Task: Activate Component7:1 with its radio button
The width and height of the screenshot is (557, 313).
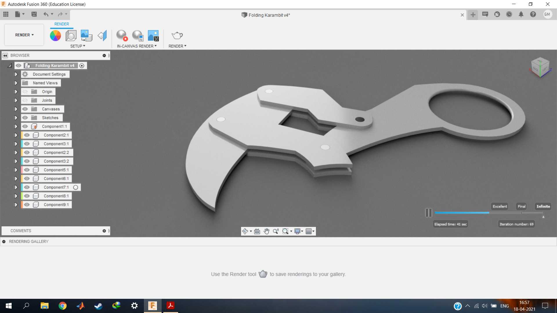Action: (x=76, y=187)
